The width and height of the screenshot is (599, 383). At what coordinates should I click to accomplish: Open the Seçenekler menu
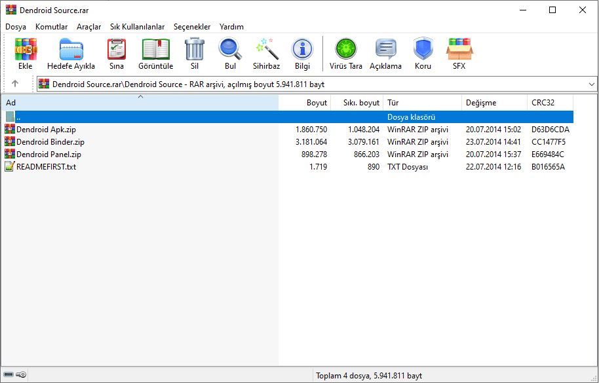[x=192, y=27]
